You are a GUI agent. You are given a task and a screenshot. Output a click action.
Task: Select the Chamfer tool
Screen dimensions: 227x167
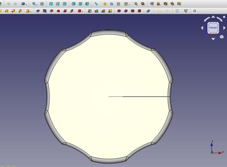click(126, 11)
